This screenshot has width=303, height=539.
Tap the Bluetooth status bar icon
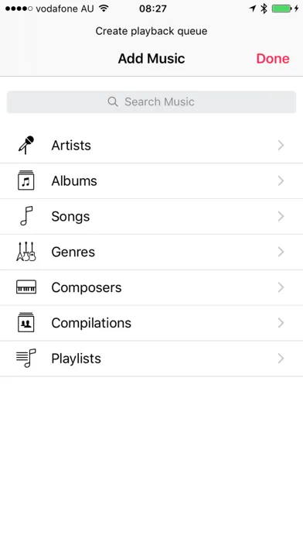pos(264,9)
